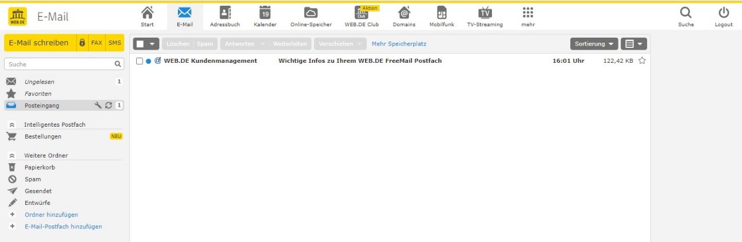Click the trusted sender @ seal icon
This screenshot has height=242, width=742.
[x=158, y=61]
